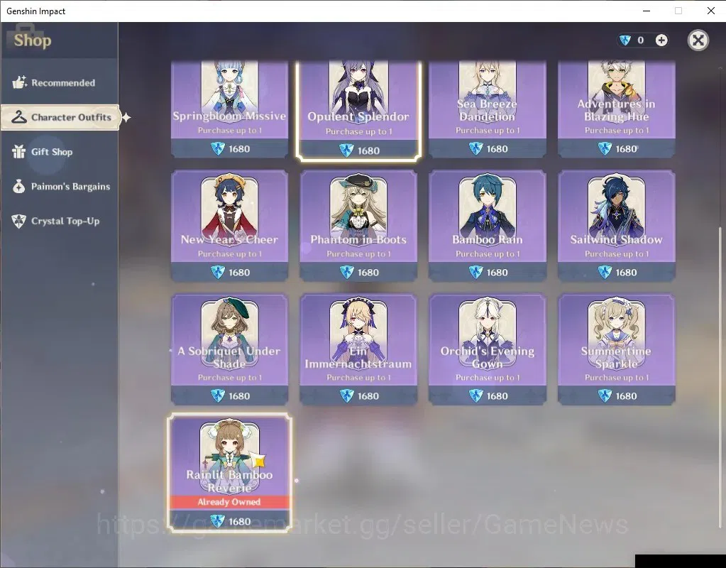The width and height of the screenshot is (726, 568).
Task: Click the crystal icon under Adventures in Blazing Hue
Action: [605, 148]
